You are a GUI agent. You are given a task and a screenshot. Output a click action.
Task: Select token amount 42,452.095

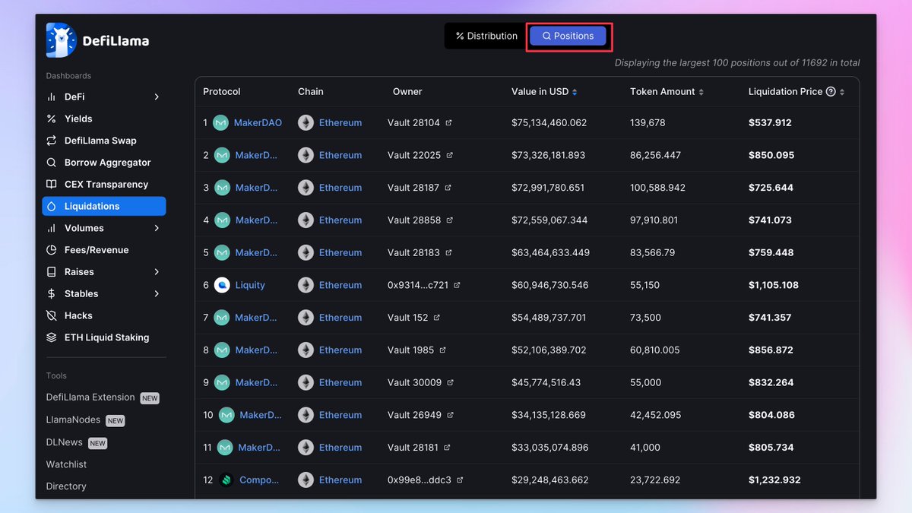(x=656, y=416)
